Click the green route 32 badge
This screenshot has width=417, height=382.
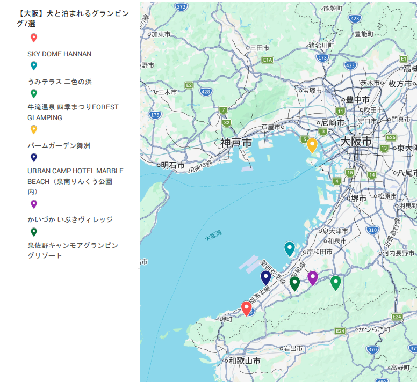(227, 123)
